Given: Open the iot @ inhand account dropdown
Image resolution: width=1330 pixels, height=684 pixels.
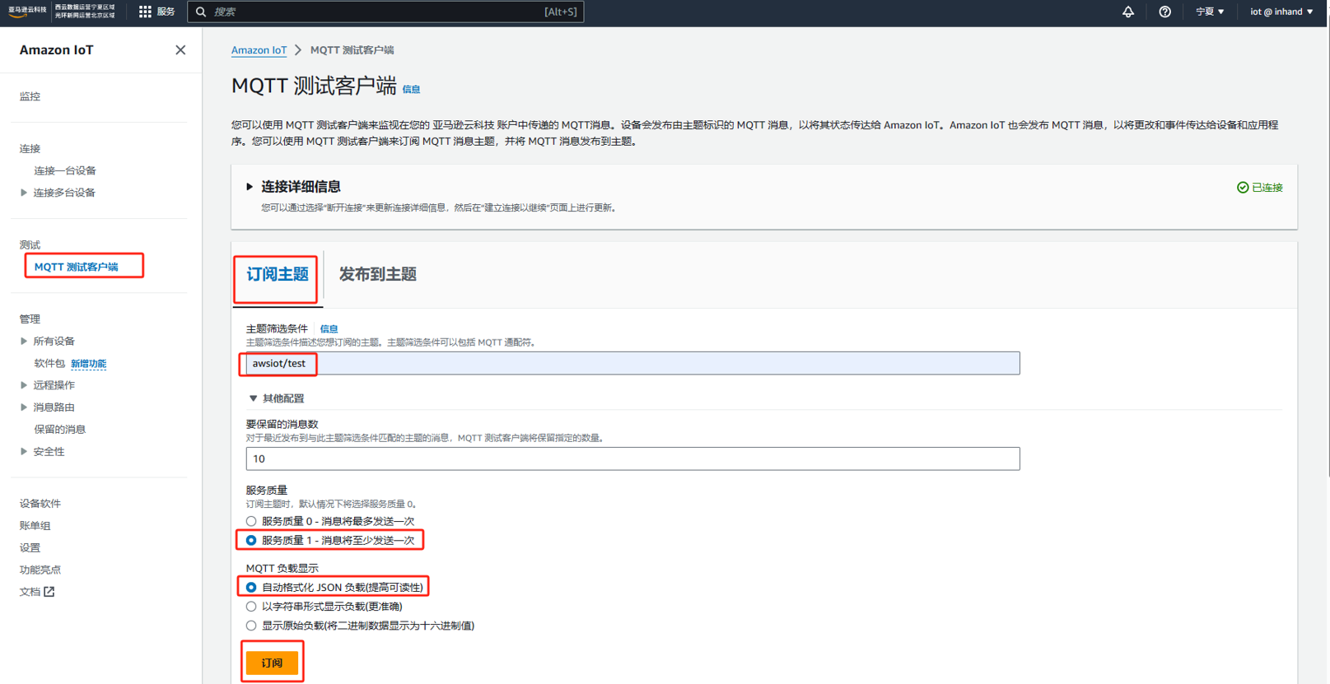Looking at the screenshot, I should (1281, 12).
